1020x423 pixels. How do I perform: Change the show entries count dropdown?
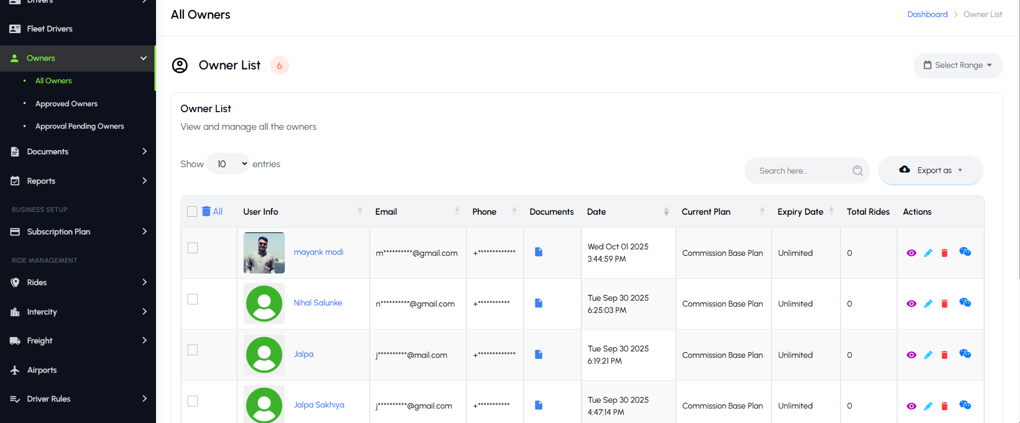pos(229,164)
